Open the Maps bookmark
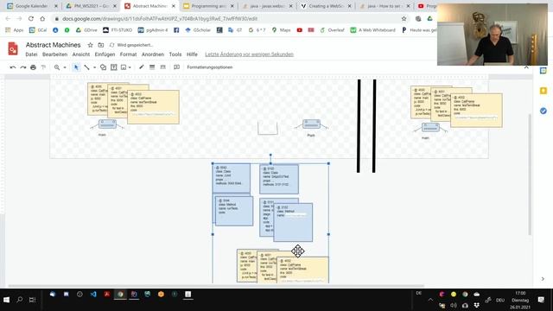Image resolution: width=553 pixels, height=311 pixels. point(281,30)
